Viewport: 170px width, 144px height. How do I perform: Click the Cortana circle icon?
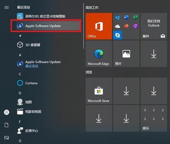pyautogui.click(x=20, y=83)
